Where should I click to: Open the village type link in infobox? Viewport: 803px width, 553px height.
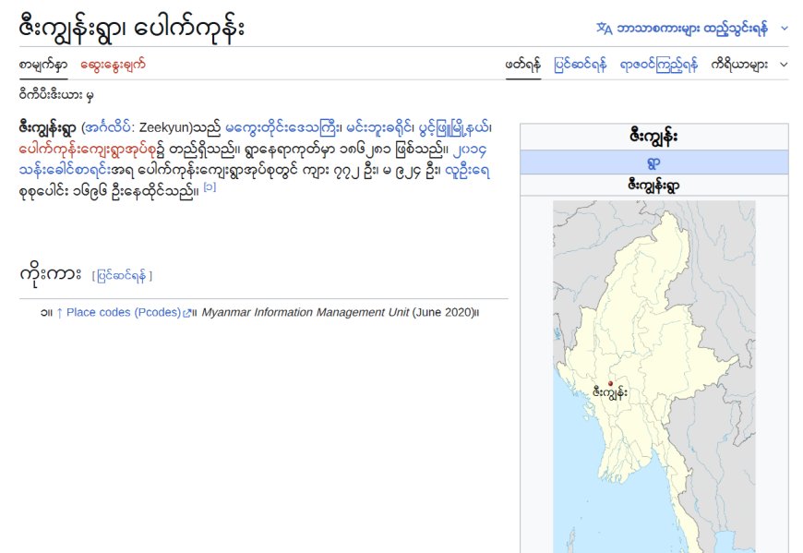654,162
